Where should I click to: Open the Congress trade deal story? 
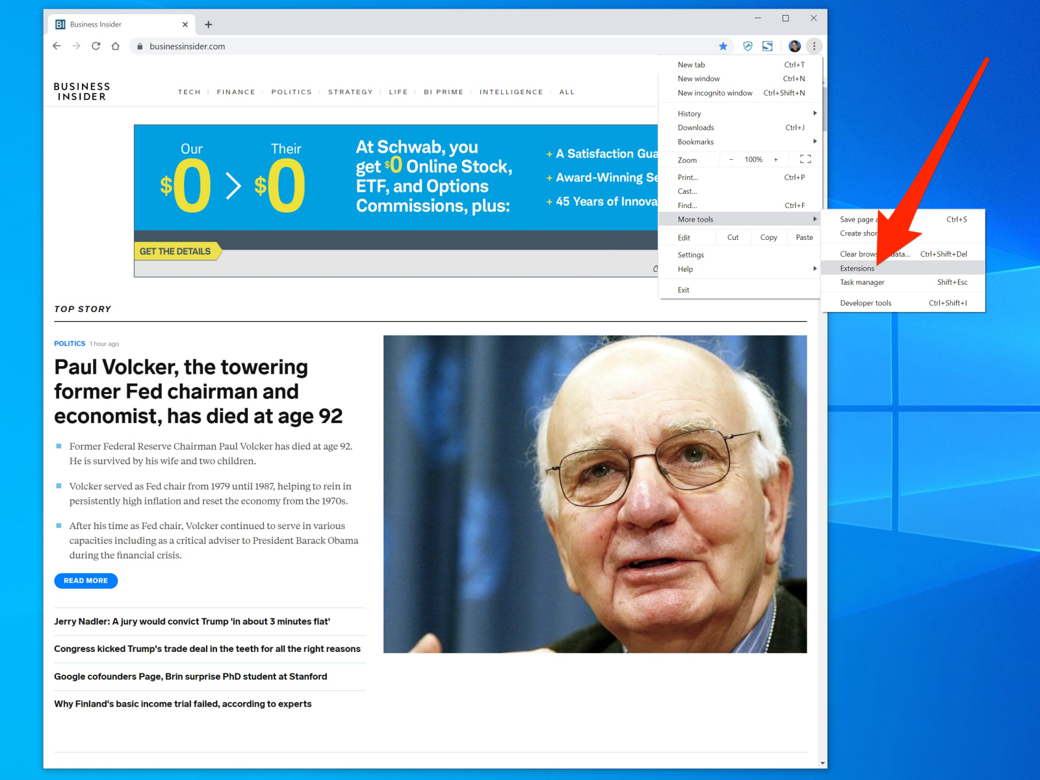(207, 649)
